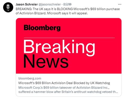Click the black 'News' word in the image

click(46, 61)
